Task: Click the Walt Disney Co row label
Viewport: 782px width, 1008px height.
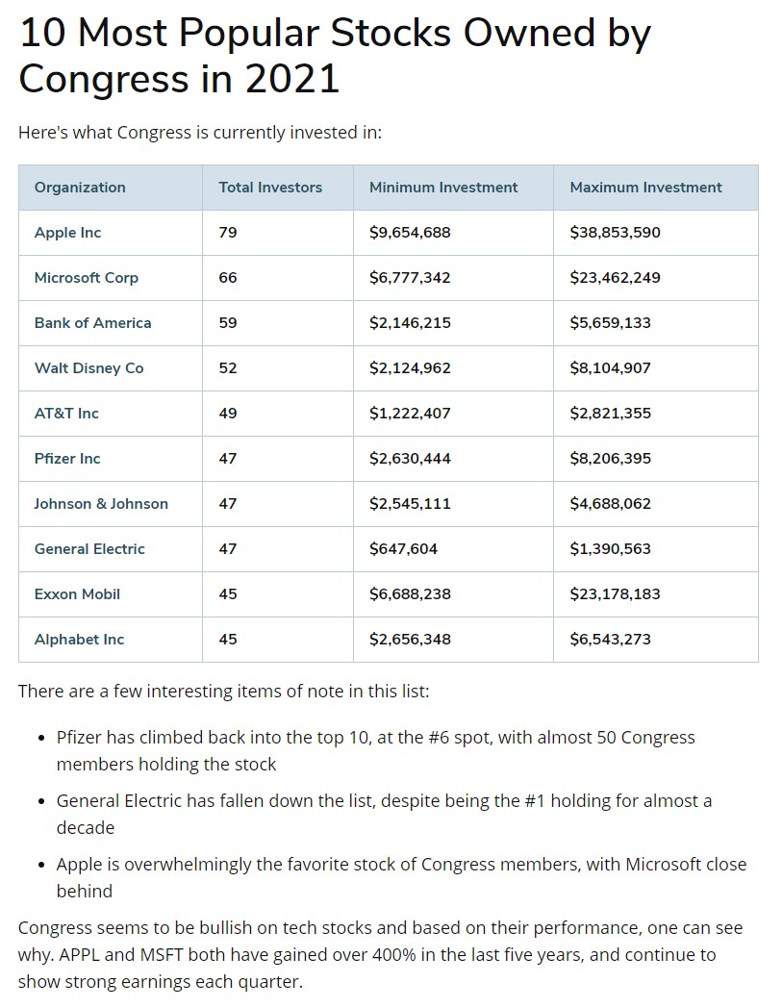Action: tap(88, 368)
